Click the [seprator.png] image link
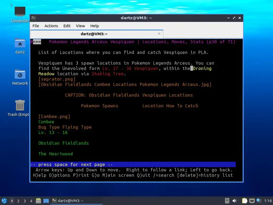273x205 pixels. pos(57,79)
